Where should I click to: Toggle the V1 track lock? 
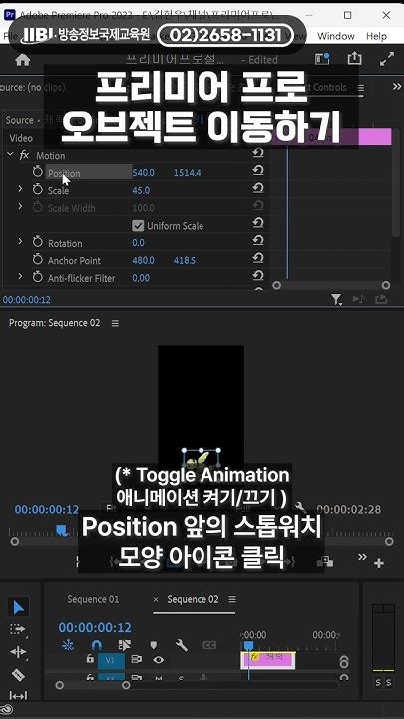click(x=90, y=659)
